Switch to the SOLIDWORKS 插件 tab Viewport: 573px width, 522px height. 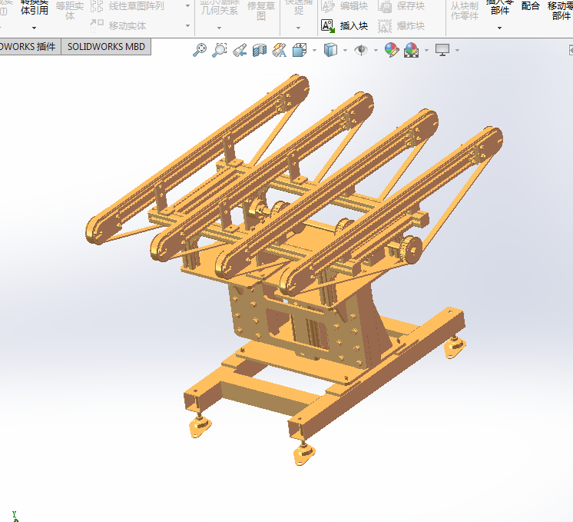[30, 47]
